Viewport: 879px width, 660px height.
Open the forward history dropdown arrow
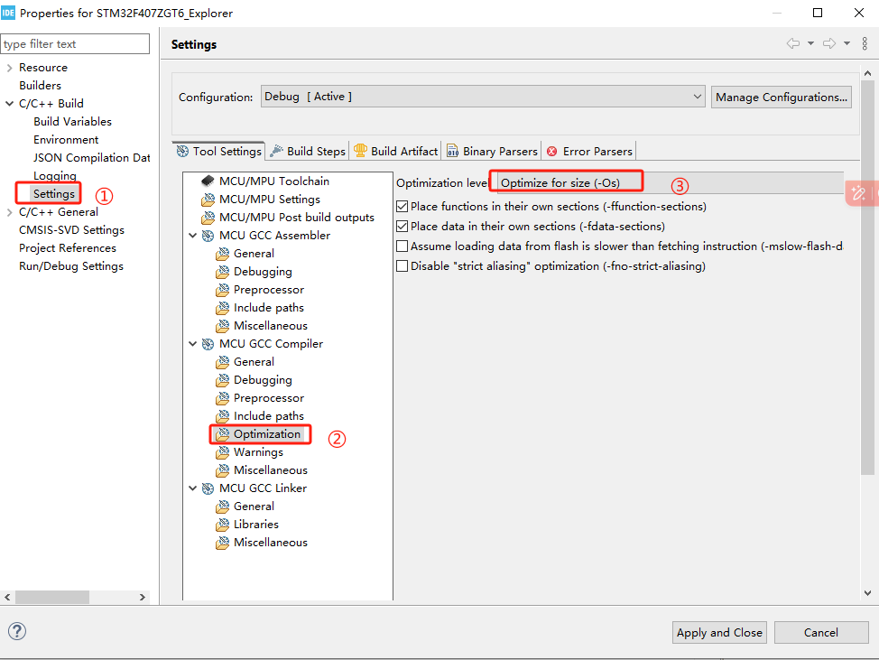pyautogui.click(x=847, y=43)
